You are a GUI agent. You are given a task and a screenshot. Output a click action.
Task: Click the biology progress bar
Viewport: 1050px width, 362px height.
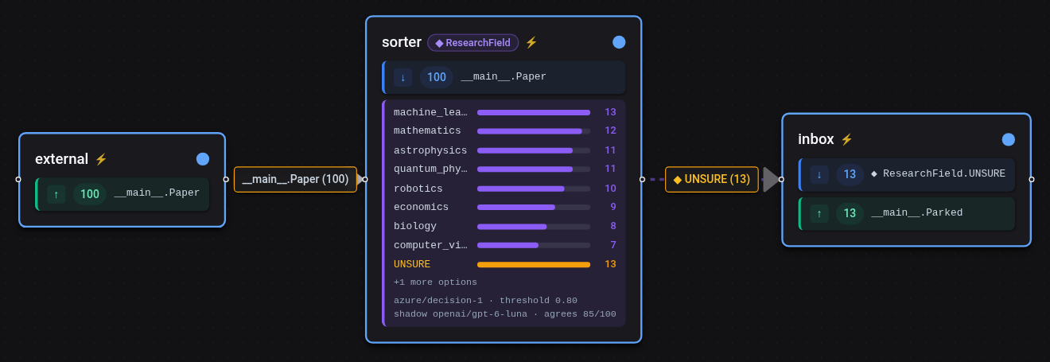click(534, 227)
